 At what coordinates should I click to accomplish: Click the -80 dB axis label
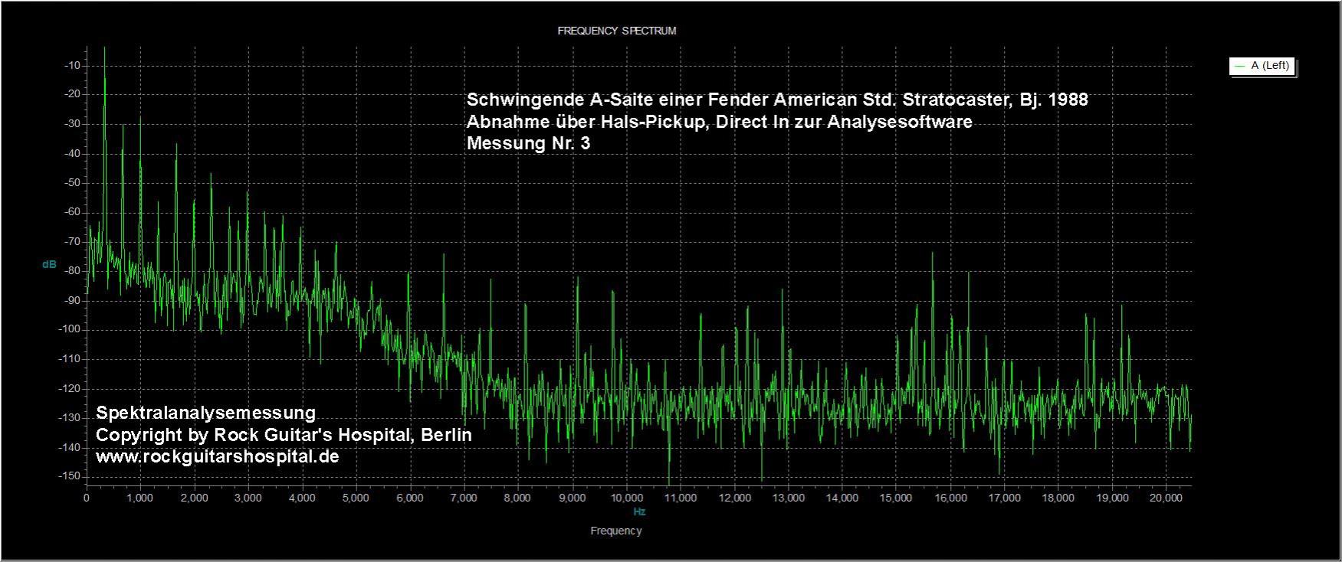click(72, 271)
